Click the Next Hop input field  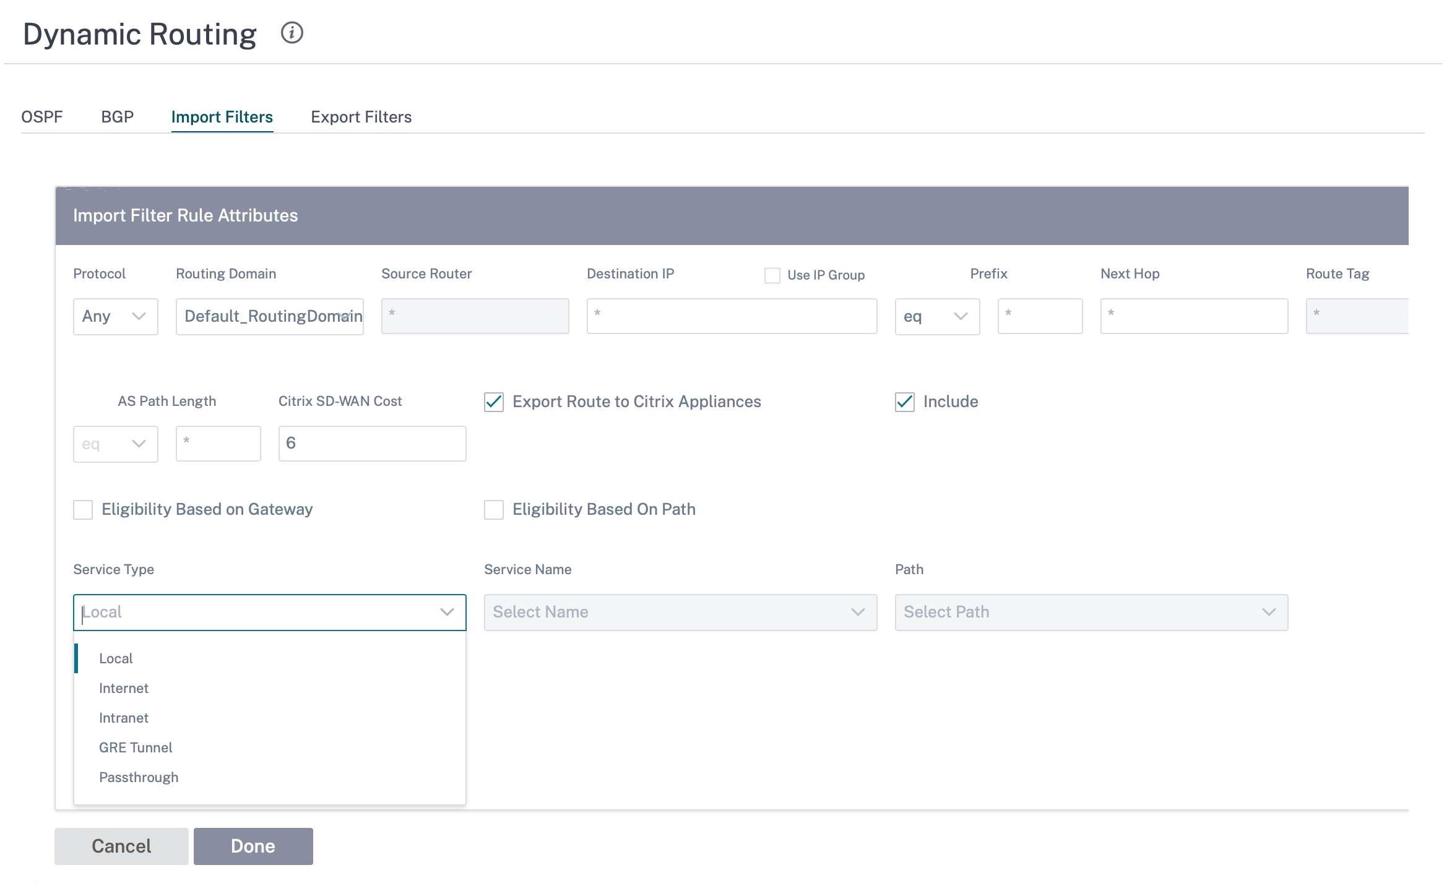point(1195,316)
